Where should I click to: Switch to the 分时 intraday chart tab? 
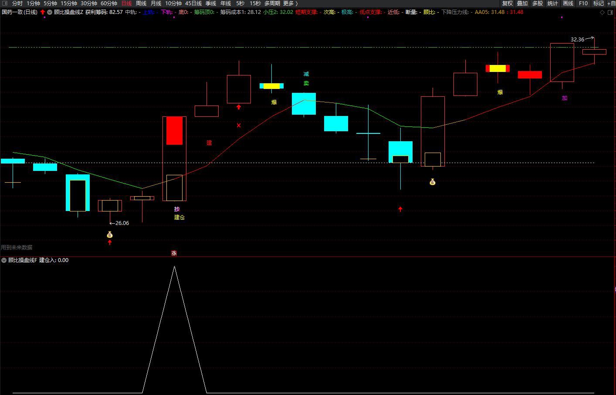tap(17, 3)
